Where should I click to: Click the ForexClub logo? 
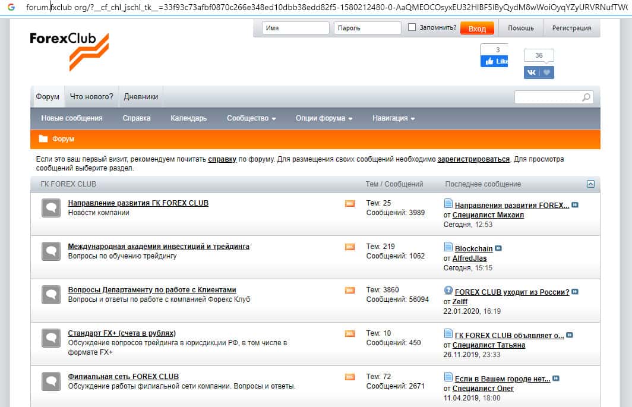69,50
